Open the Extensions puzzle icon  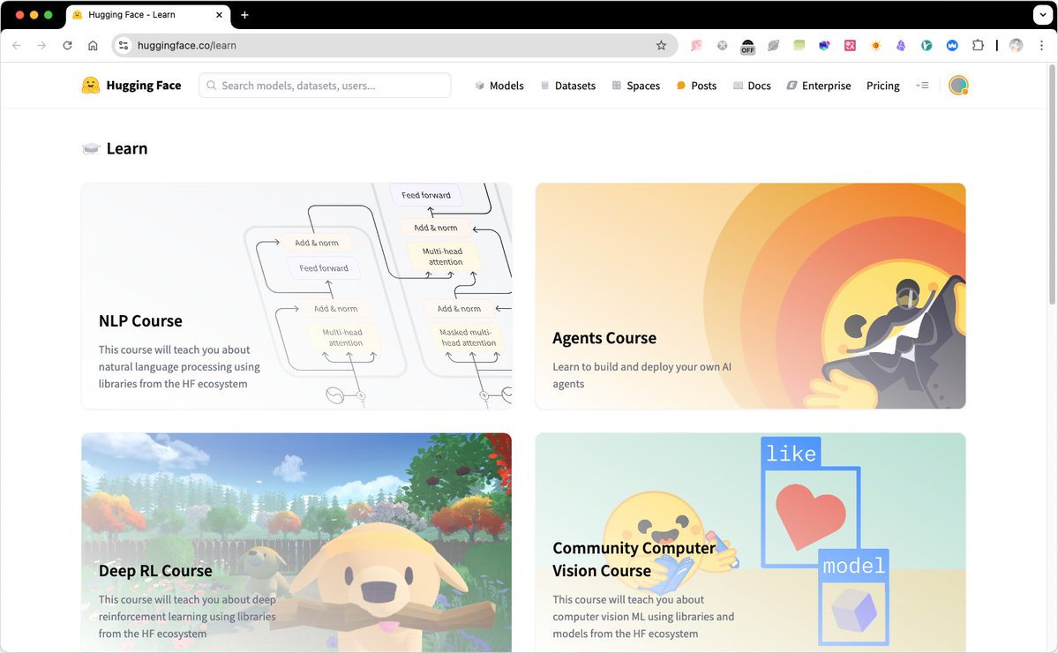(x=978, y=45)
